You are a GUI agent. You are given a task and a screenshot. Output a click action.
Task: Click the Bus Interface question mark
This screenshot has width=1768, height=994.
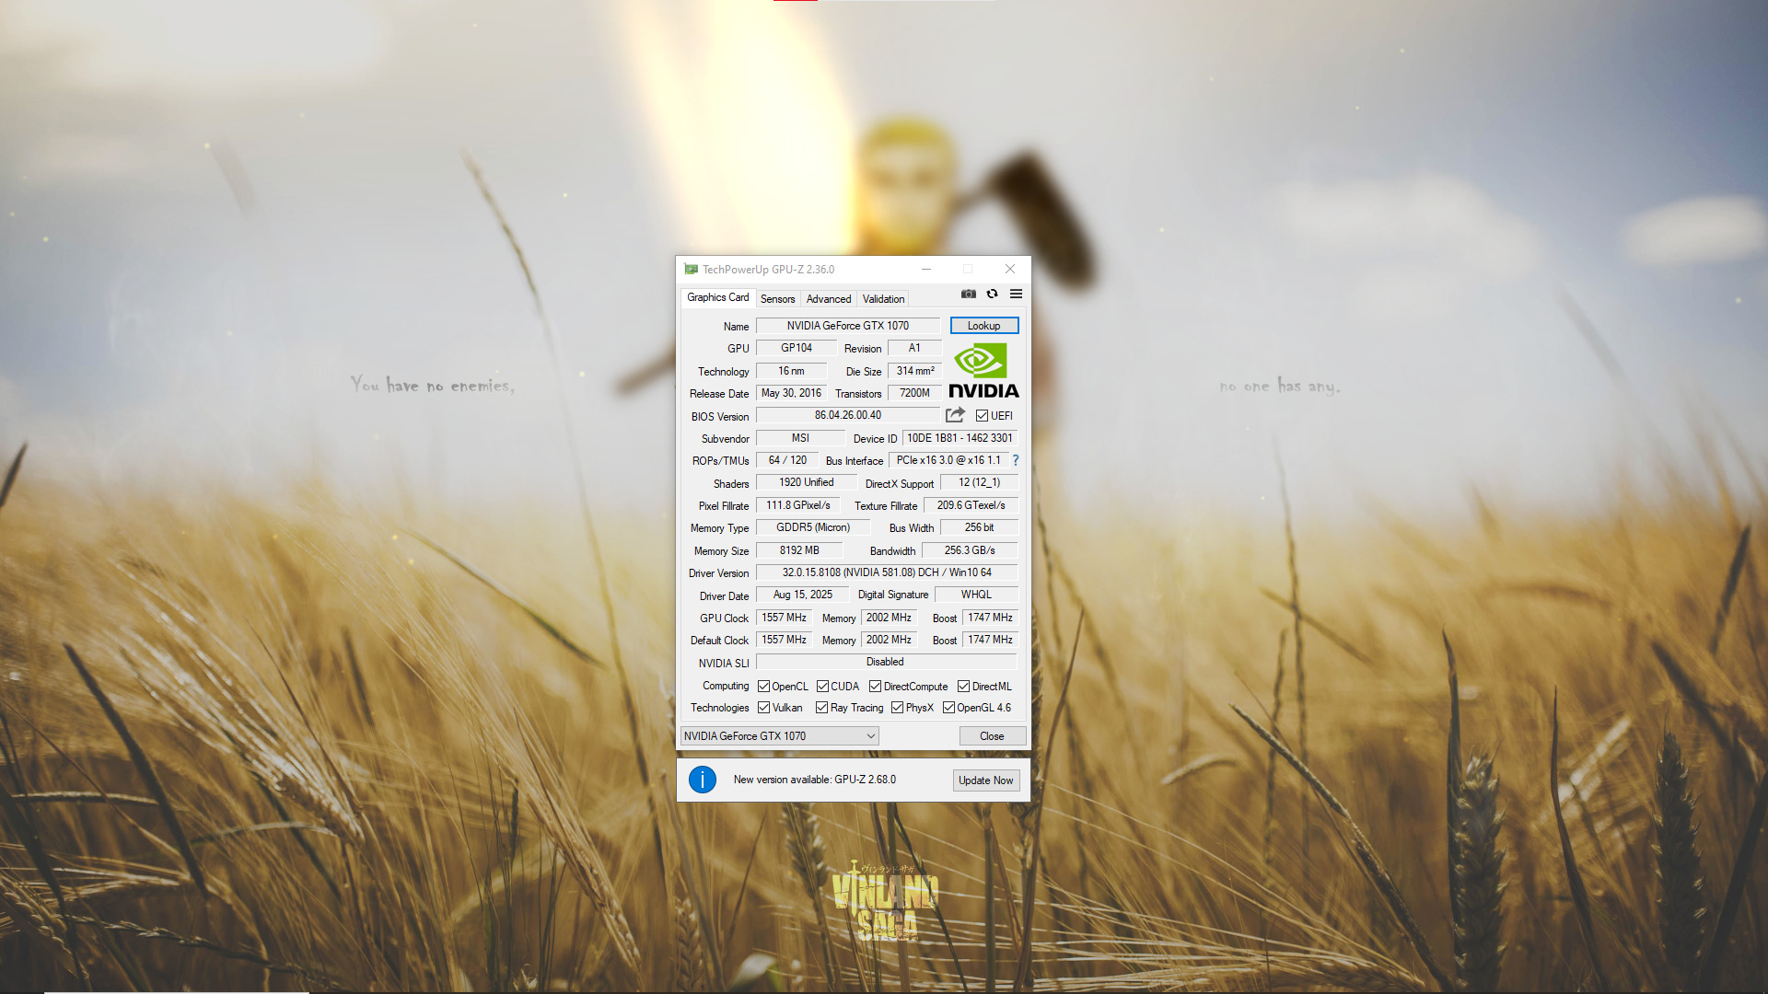click(x=1016, y=460)
